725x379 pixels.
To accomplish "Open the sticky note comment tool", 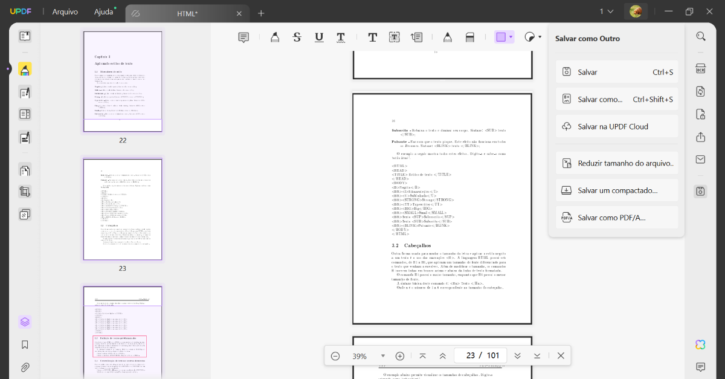I will (x=243, y=37).
